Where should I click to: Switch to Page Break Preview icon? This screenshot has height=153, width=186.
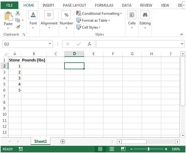(x=123, y=149)
